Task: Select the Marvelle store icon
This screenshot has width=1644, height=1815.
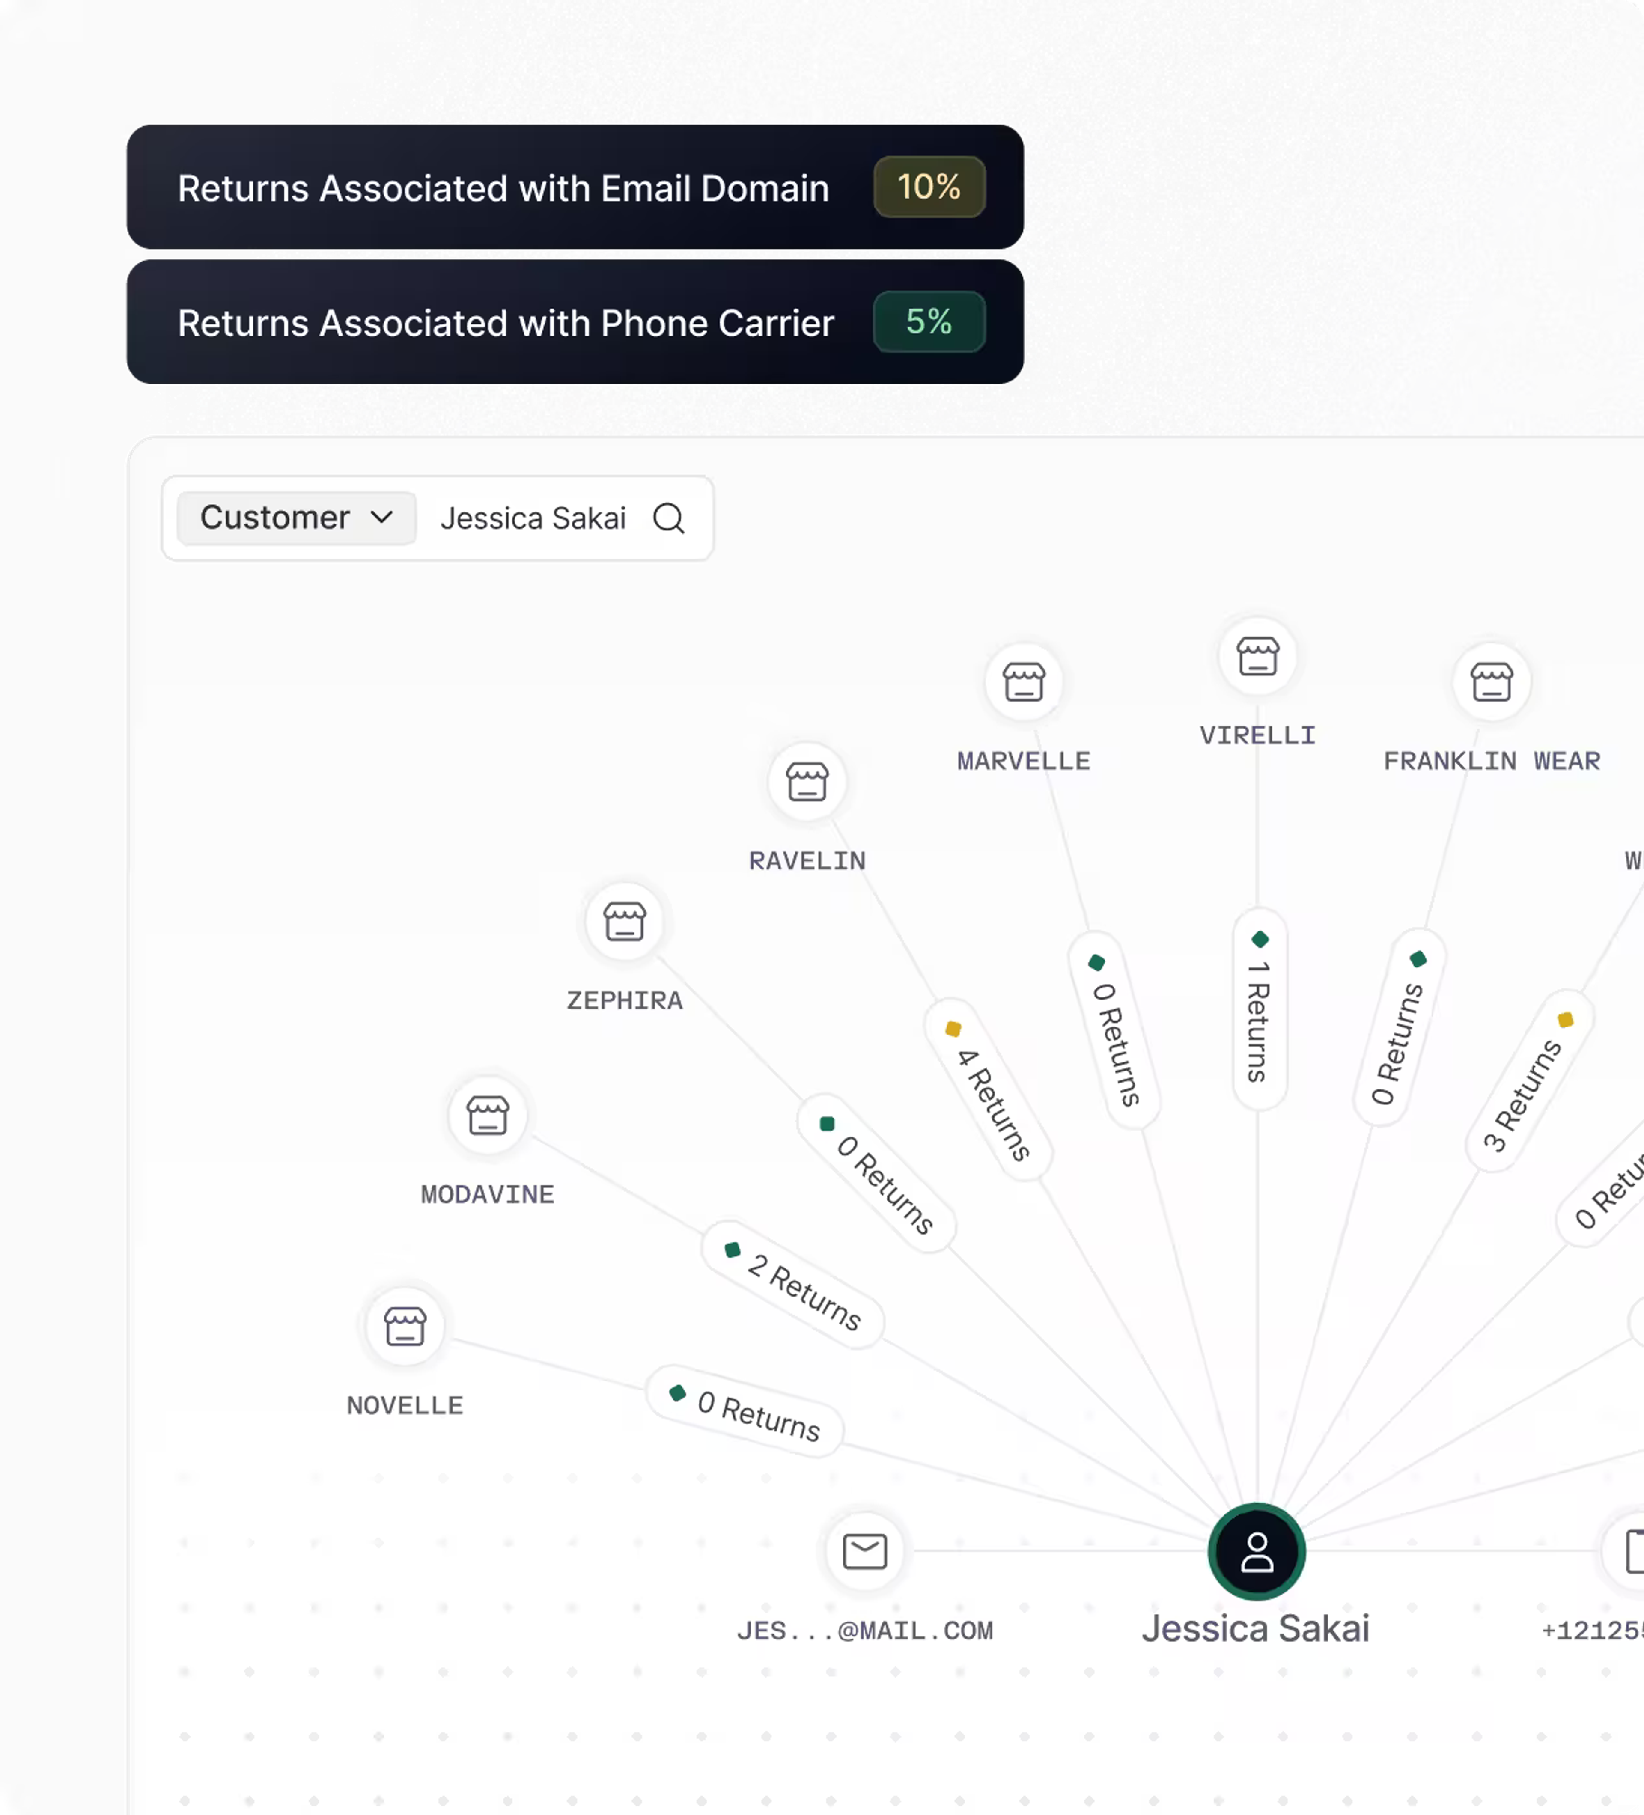Action: tap(1024, 681)
